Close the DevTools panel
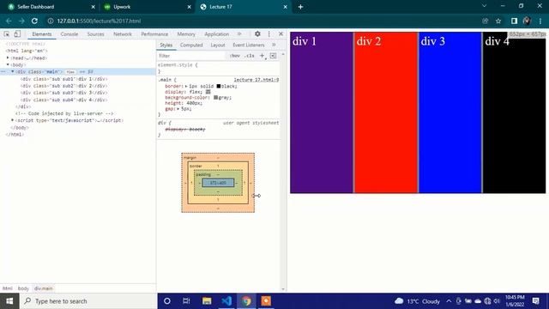The image size is (549, 309). coord(281,34)
